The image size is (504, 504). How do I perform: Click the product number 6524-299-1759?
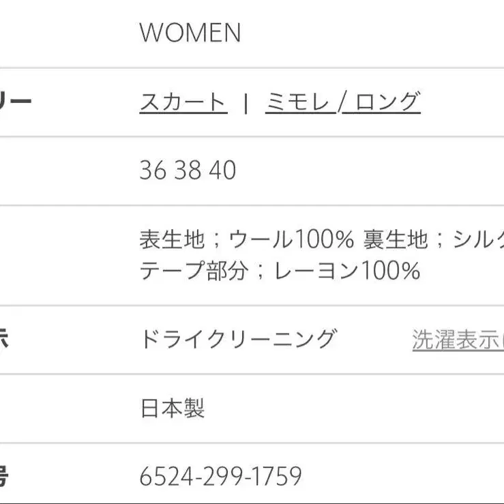[x=220, y=476]
